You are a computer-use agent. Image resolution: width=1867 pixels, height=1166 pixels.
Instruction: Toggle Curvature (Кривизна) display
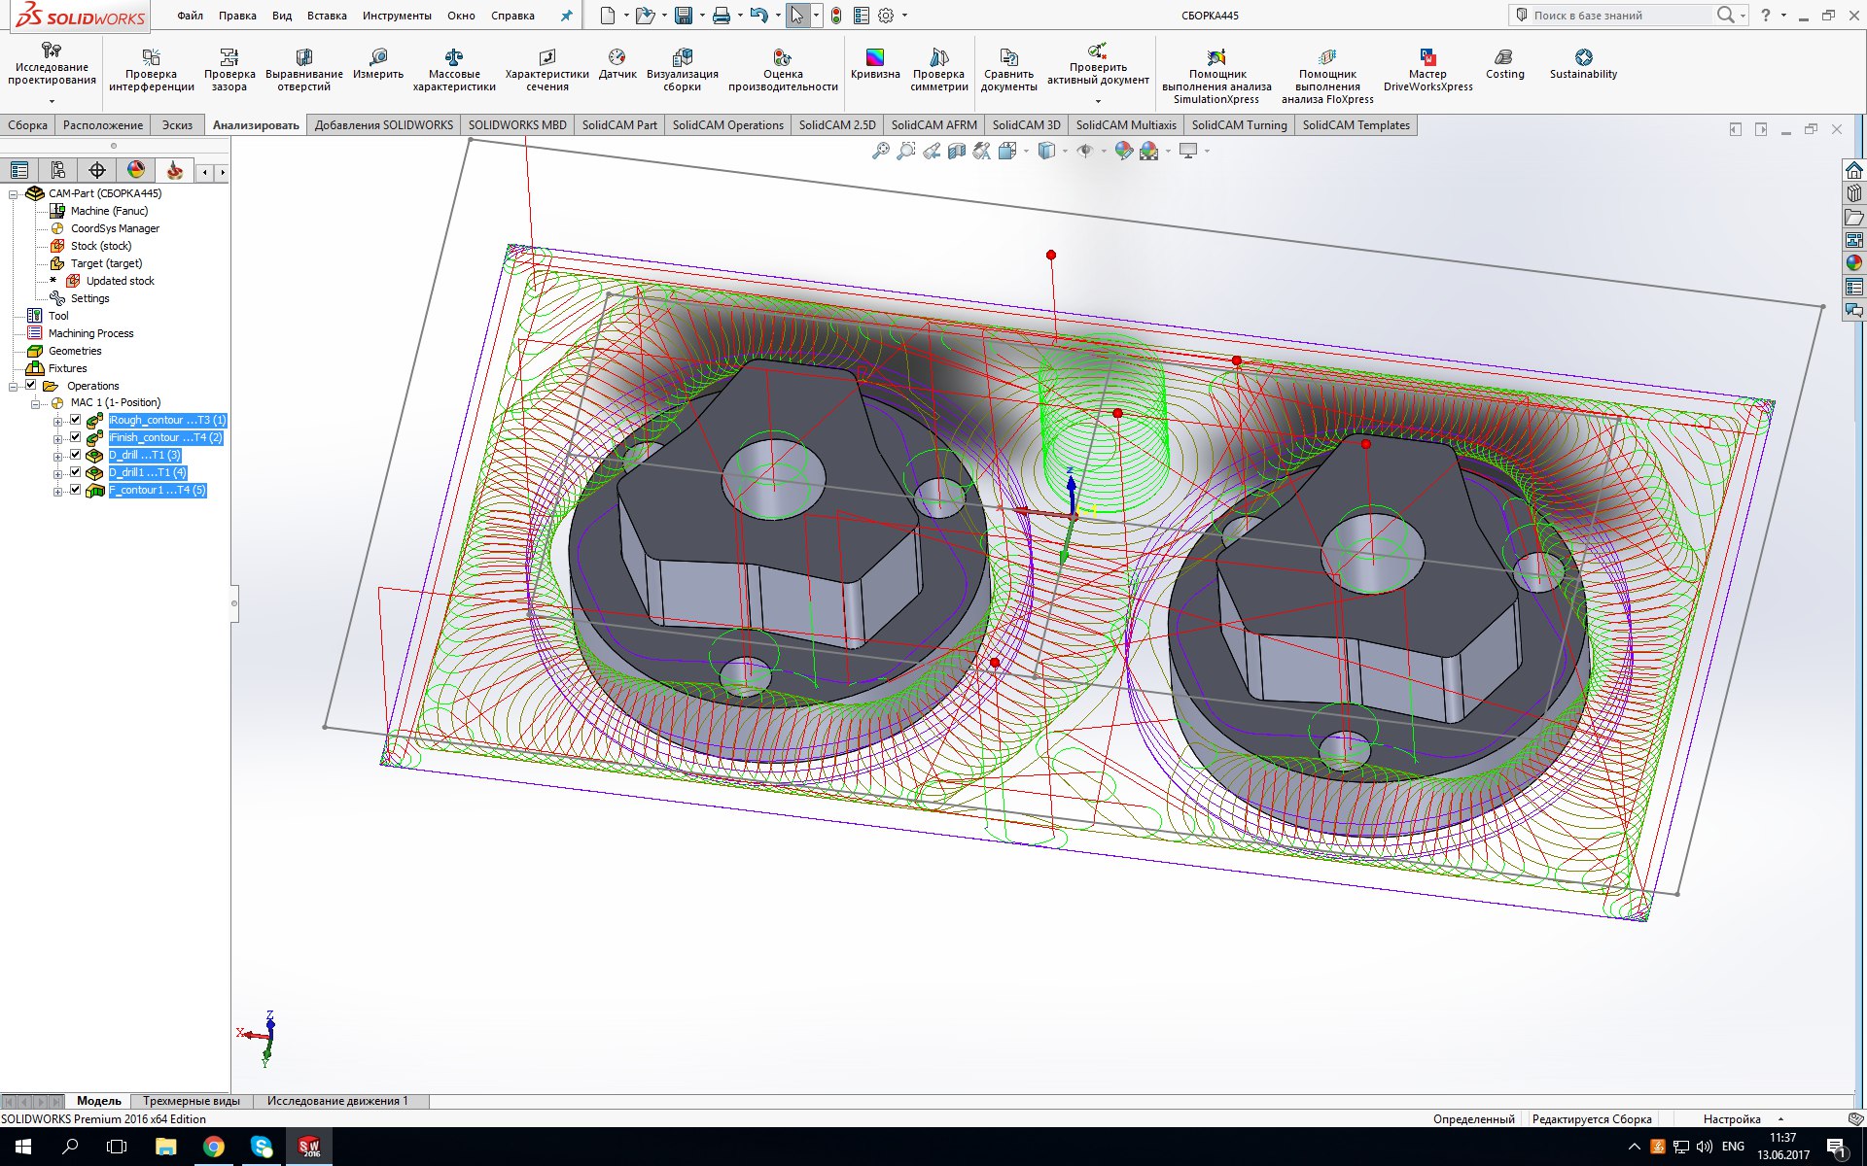coord(875,64)
